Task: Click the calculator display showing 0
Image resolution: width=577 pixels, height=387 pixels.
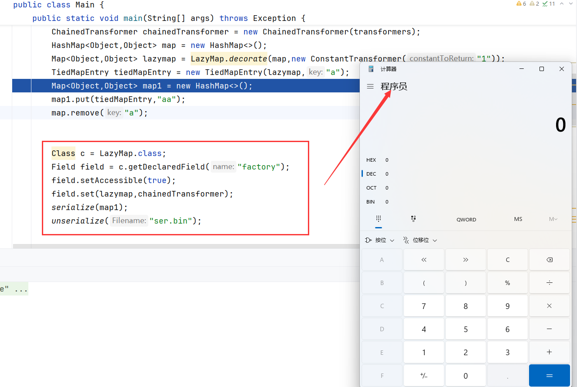Action: 560,125
